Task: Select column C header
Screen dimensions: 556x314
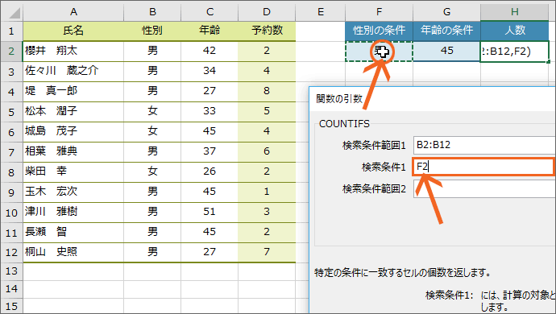Action: pyautogui.click(x=210, y=12)
